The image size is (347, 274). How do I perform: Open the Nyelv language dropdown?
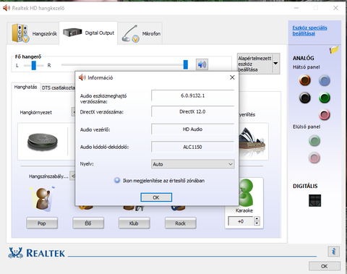[193, 164]
